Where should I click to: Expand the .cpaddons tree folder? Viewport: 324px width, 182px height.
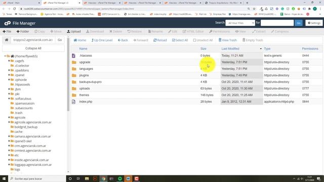(x=9, y=70)
